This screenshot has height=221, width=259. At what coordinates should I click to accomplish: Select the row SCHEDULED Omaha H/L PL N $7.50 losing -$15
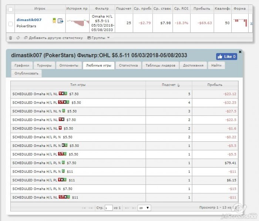pyautogui.click(x=124, y=189)
